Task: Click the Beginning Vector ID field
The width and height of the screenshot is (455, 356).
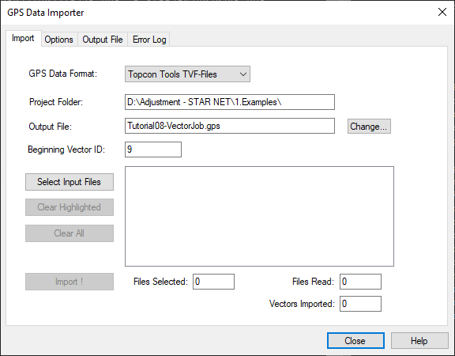Action: pos(153,150)
